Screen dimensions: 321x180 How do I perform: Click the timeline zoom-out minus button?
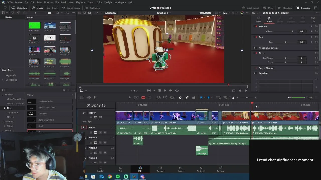(237, 98)
